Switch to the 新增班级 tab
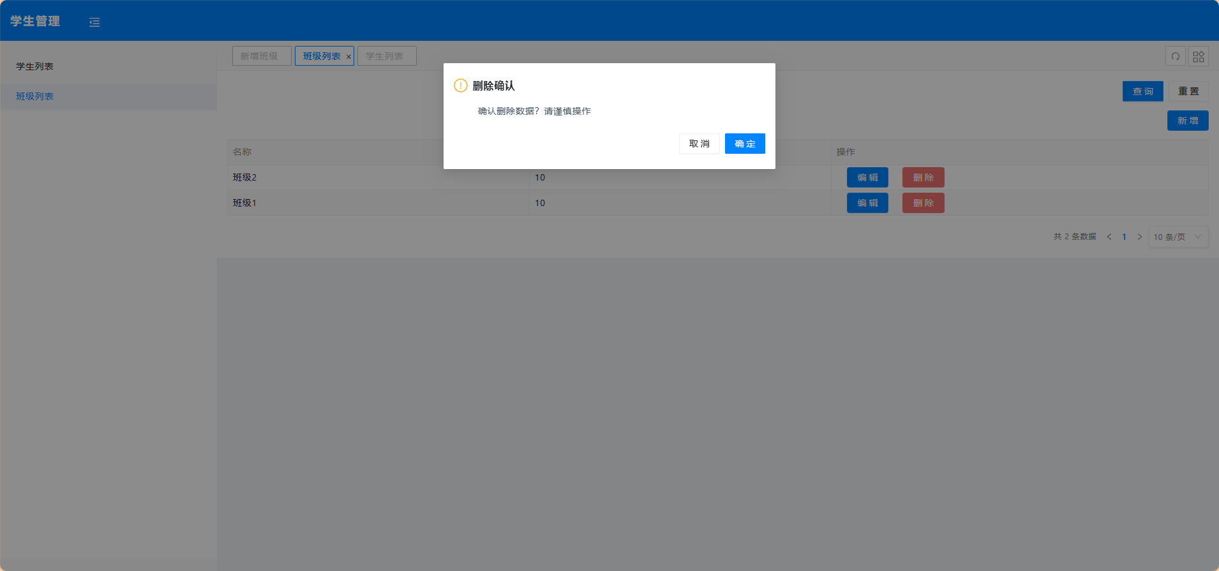The image size is (1219, 571). pos(261,56)
